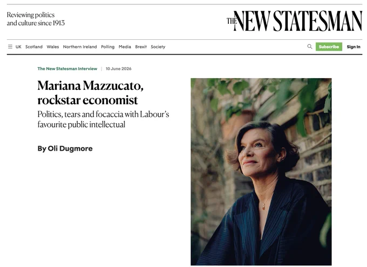Click the 10 June 2026 date
367x267 pixels.
[x=118, y=68]
